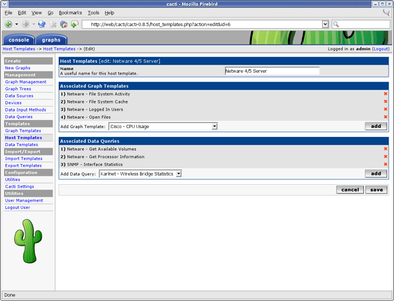Delete the Netware Open Files template entry
394x301 pixels.
(x=385, y=117)
